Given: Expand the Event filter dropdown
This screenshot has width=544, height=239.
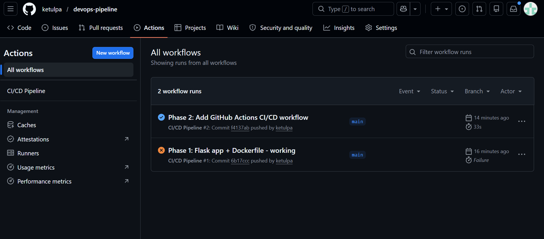Looking at the screenshot, I should click(x=410, y=91).
